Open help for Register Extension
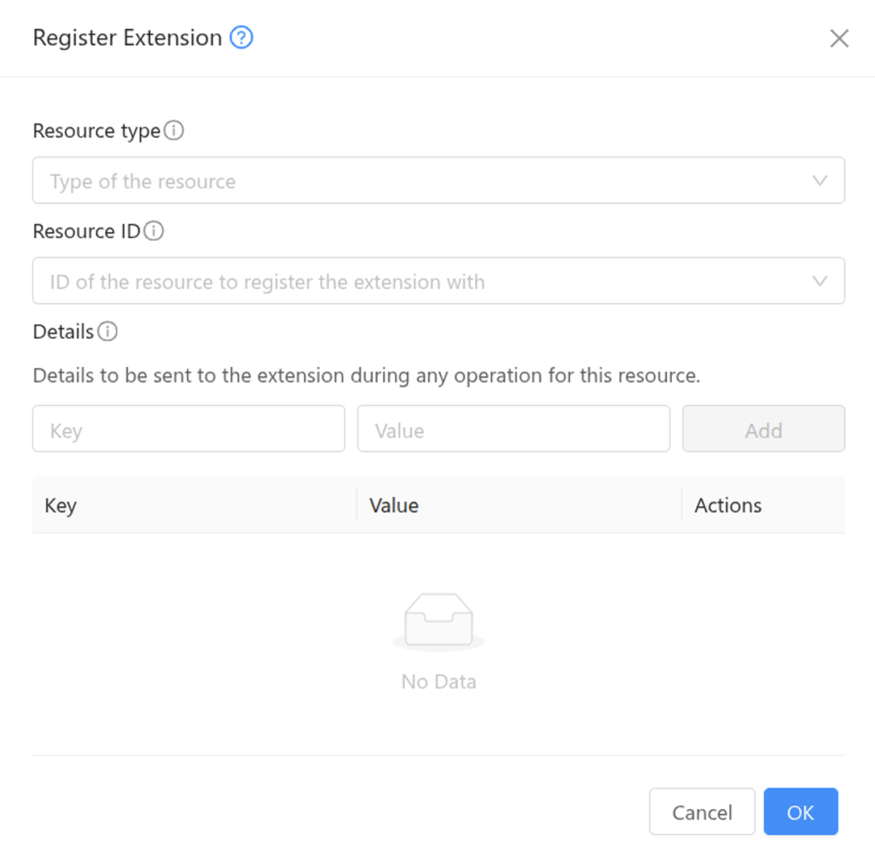The image size is (875, 868). tap(240, 38)
